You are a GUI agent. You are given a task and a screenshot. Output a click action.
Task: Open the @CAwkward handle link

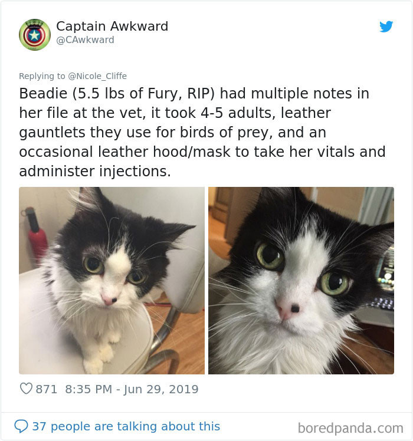(86, 40)
